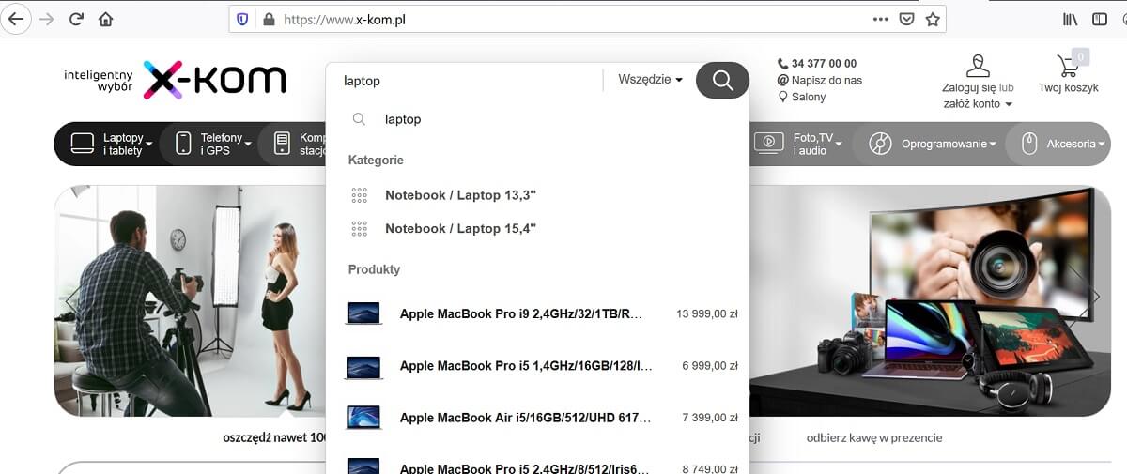Open the browser home page icon
Viewport: 1127px width, 474px height.
pos(105,19)
